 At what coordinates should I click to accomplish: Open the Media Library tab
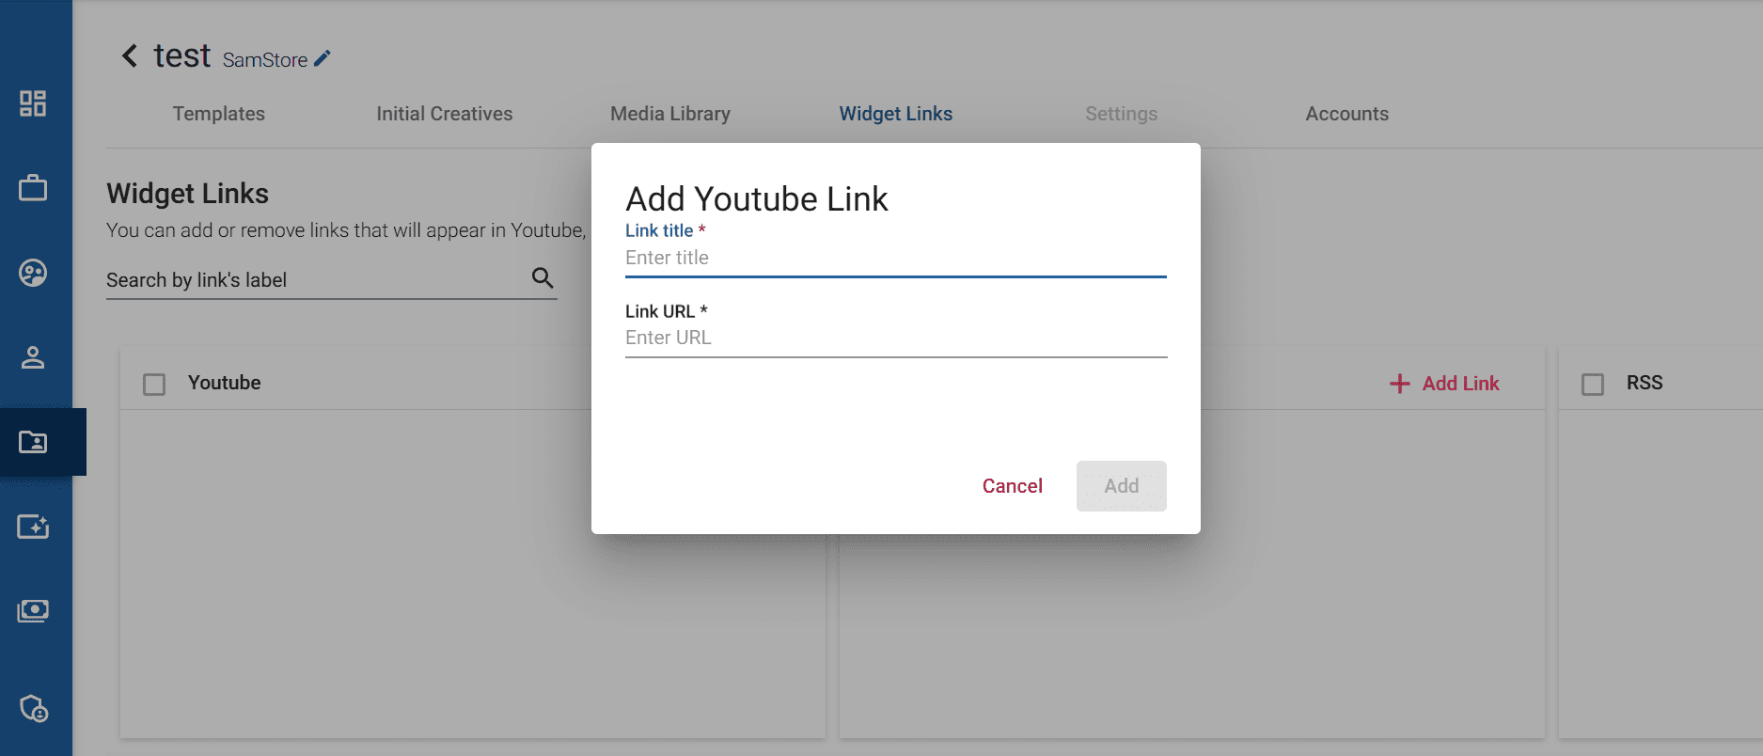click(670, 114)
